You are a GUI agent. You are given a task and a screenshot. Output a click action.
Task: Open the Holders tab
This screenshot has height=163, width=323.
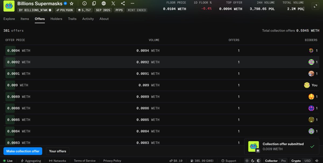56,19
